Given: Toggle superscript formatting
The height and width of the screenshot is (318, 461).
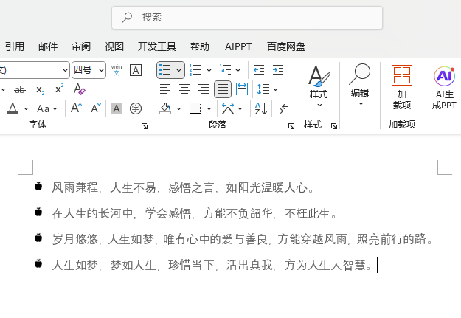Looking at the screenshot, I should (60, 89).
